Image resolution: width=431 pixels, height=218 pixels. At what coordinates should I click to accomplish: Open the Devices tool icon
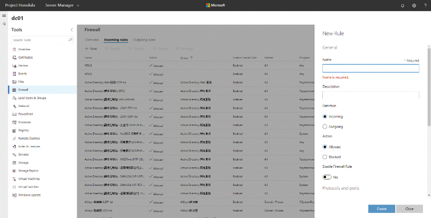[14, 66]
